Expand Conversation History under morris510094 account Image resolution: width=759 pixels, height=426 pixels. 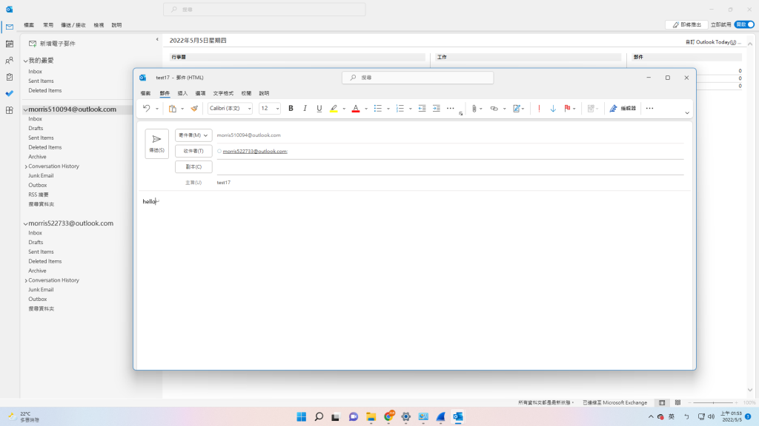26,166
